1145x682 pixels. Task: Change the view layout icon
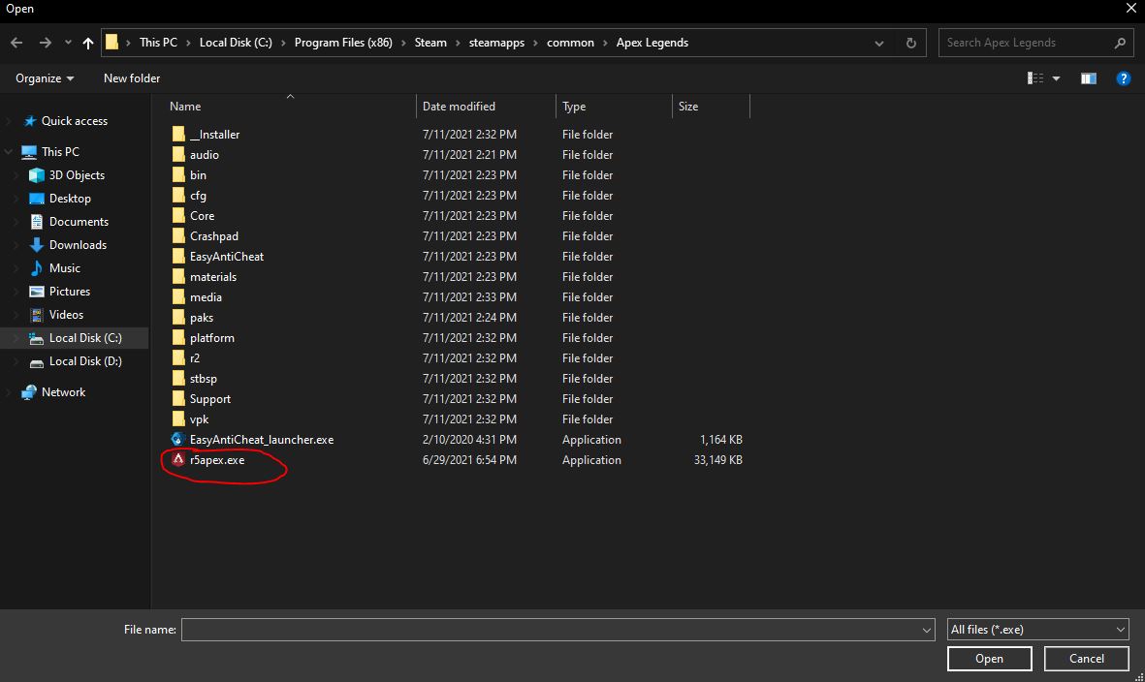click(x=1035, y=78)
